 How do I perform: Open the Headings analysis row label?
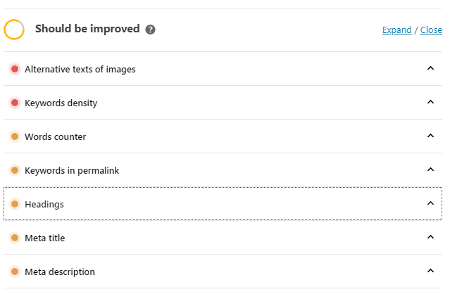[44, 205]
